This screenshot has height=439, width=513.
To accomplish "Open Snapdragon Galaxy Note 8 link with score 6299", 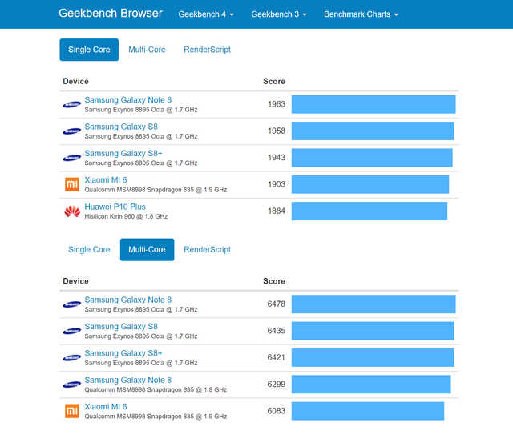I will [x=128, y=381].
